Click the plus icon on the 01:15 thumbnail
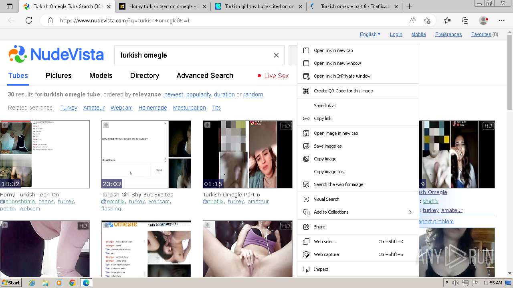 click(207, 125)
